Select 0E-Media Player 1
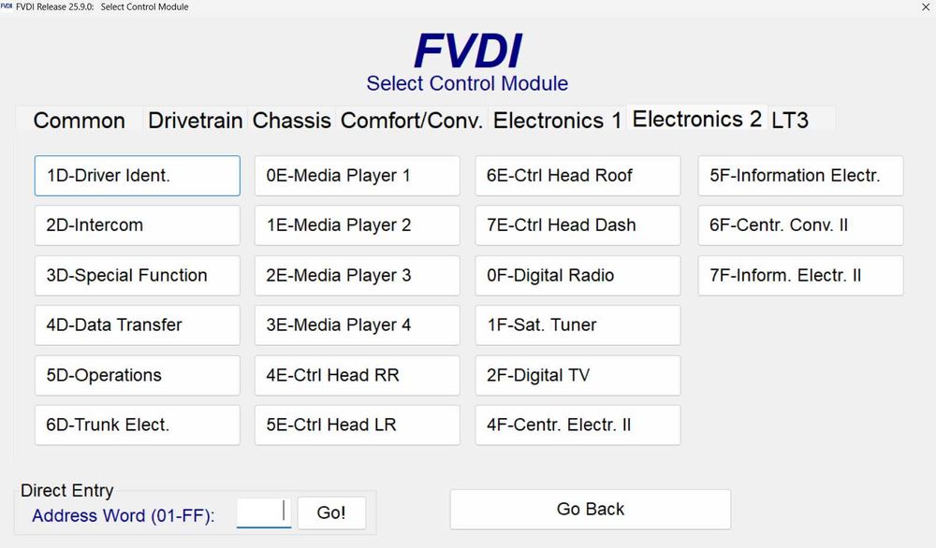Screen dimensions: 936x548 [x=358, y=176]
